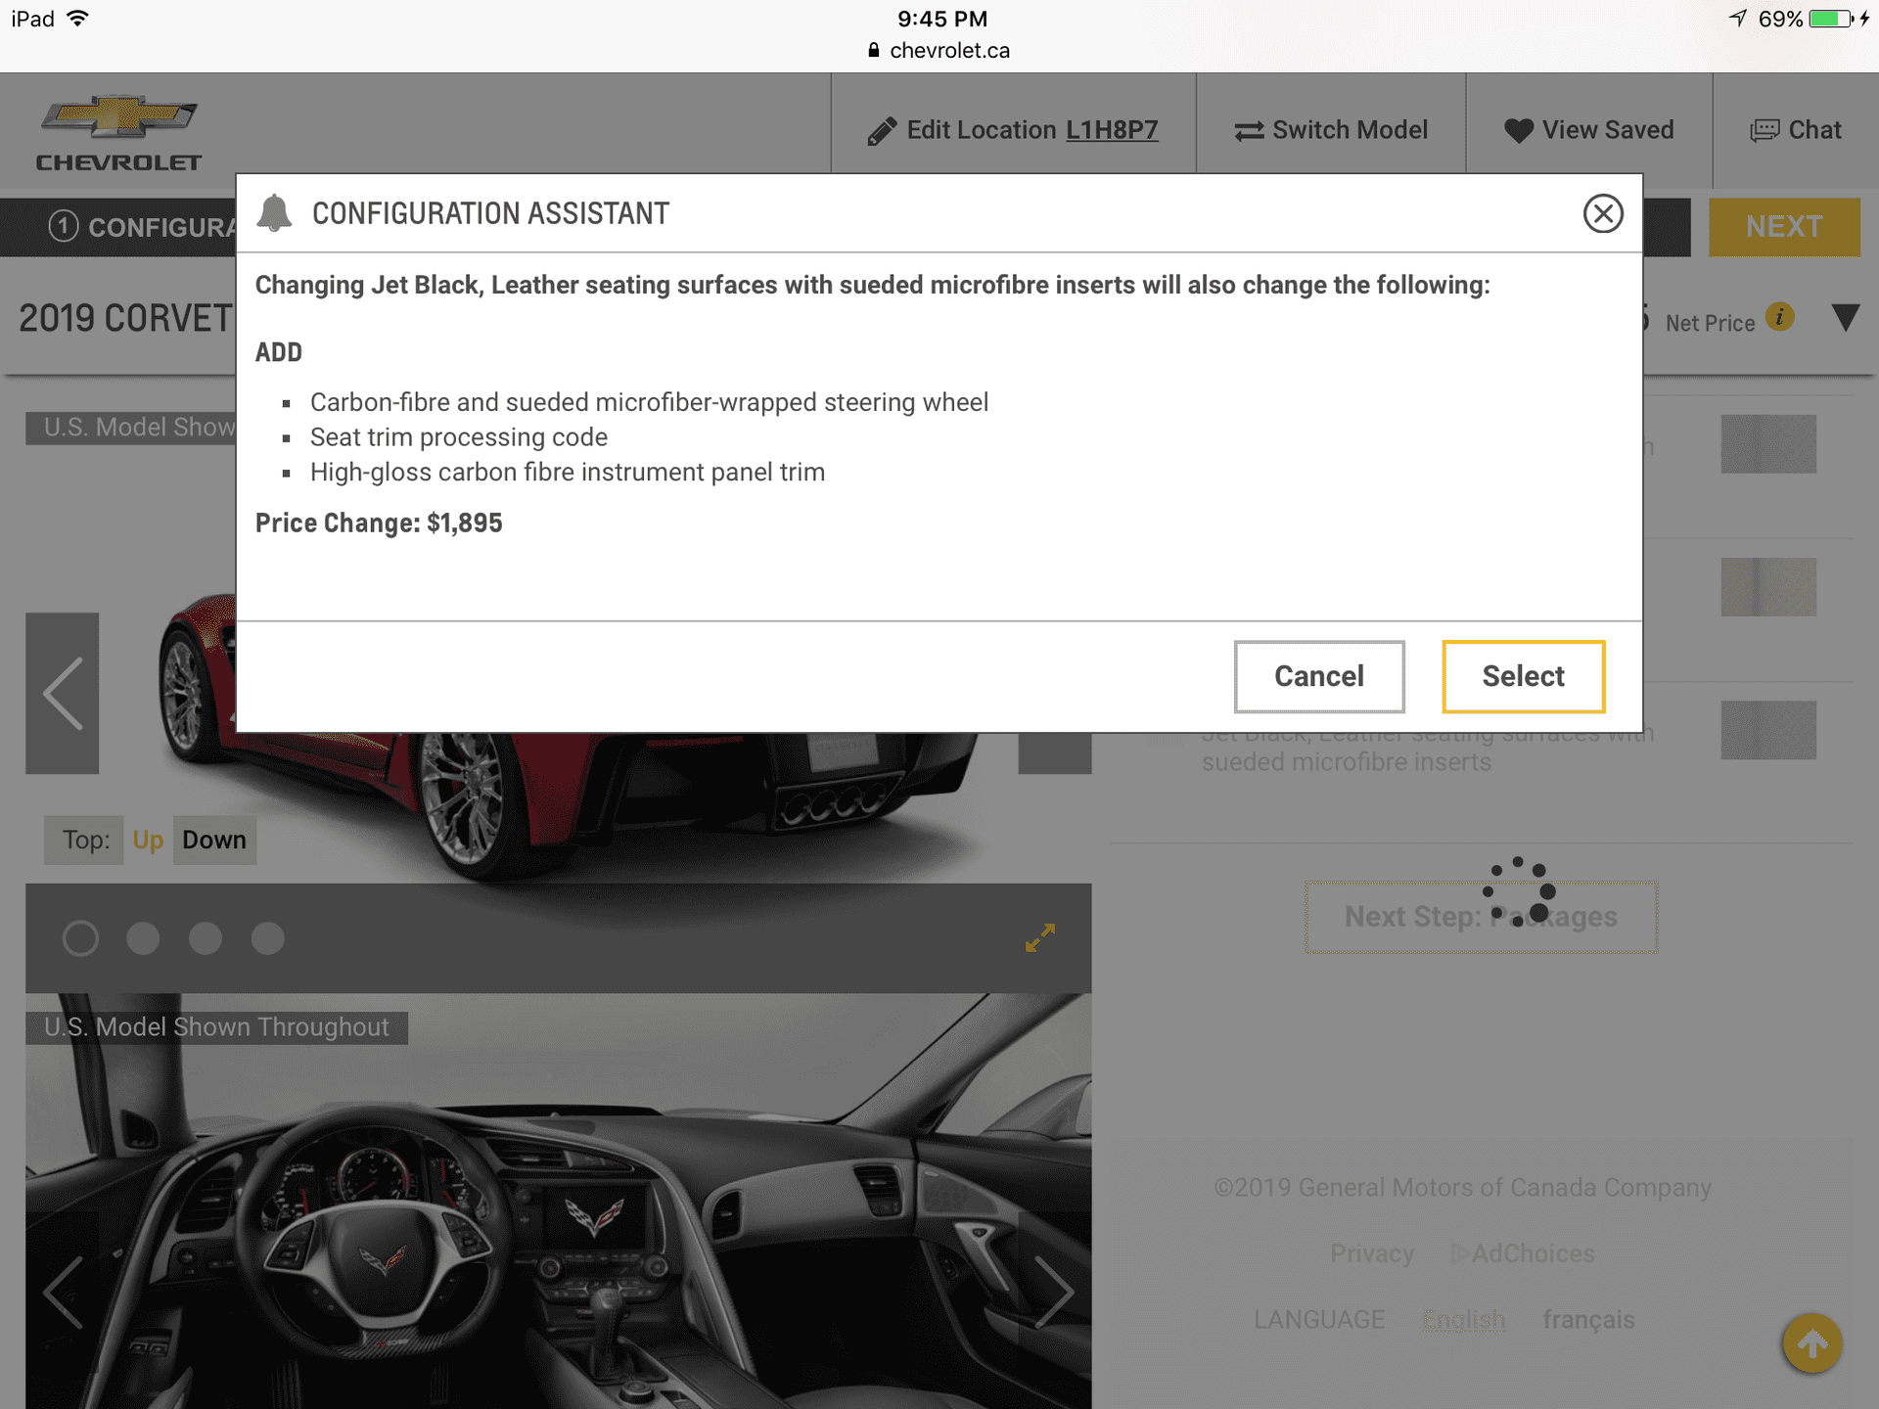Confirm with the Select button

point(1522,676)
